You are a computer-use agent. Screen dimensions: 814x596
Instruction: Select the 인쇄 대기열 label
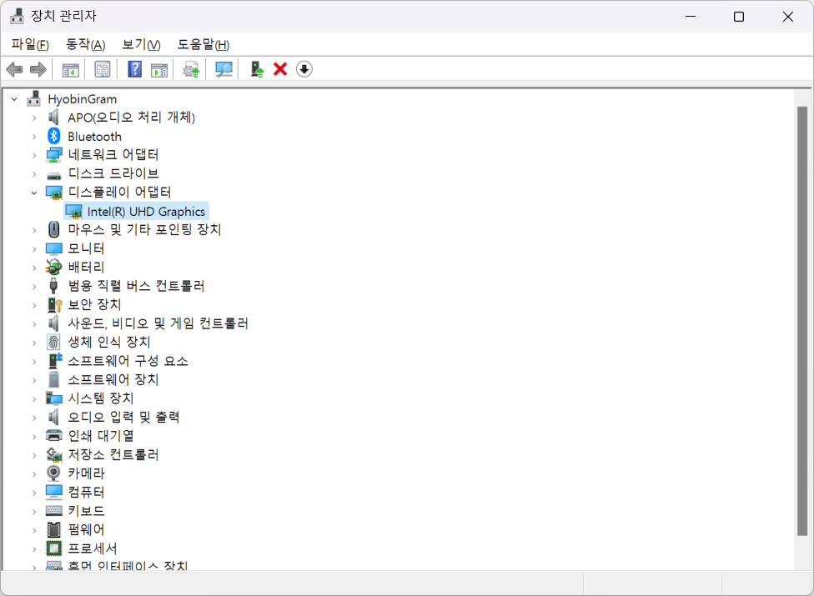click(x=101, y=436)
